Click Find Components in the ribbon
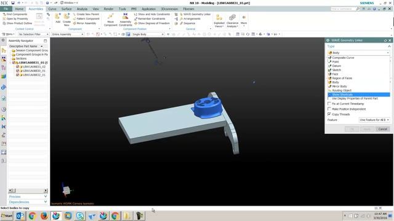Image resolution: width=394 pixels, height=221 pixels. (x=15, y=14)
